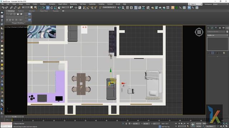The height and width of the screenshot is (128, 229).
Task: Open the Select by Name dialog
Action: [35, 7]
